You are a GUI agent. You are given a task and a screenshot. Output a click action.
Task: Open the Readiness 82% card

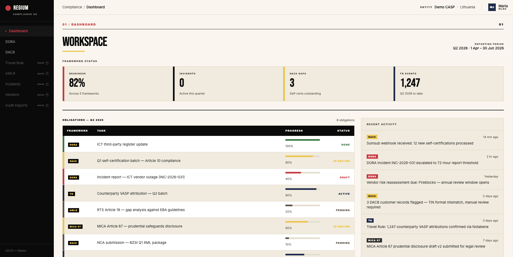point(118,84)
